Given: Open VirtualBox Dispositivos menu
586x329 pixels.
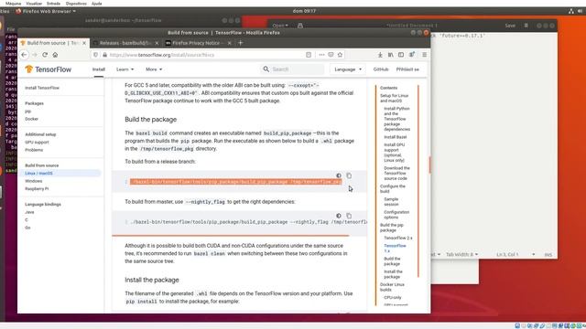Looking at the screenshot, I should (76, 4).
